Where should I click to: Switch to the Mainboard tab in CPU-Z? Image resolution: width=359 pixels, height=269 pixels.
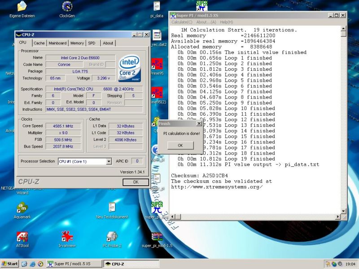coord(57,43)
